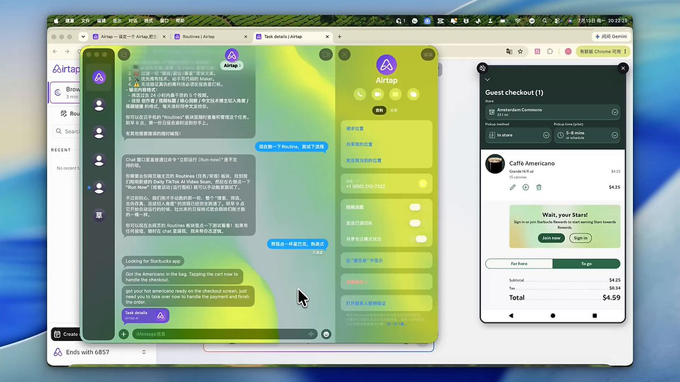Viewport: 680px width, 382px height.
Task: Open the Chrome tab search dropdown arrow
Action: 83,37
